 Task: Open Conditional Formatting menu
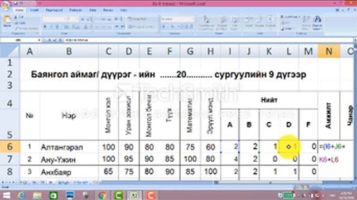(x=206, y=23)
